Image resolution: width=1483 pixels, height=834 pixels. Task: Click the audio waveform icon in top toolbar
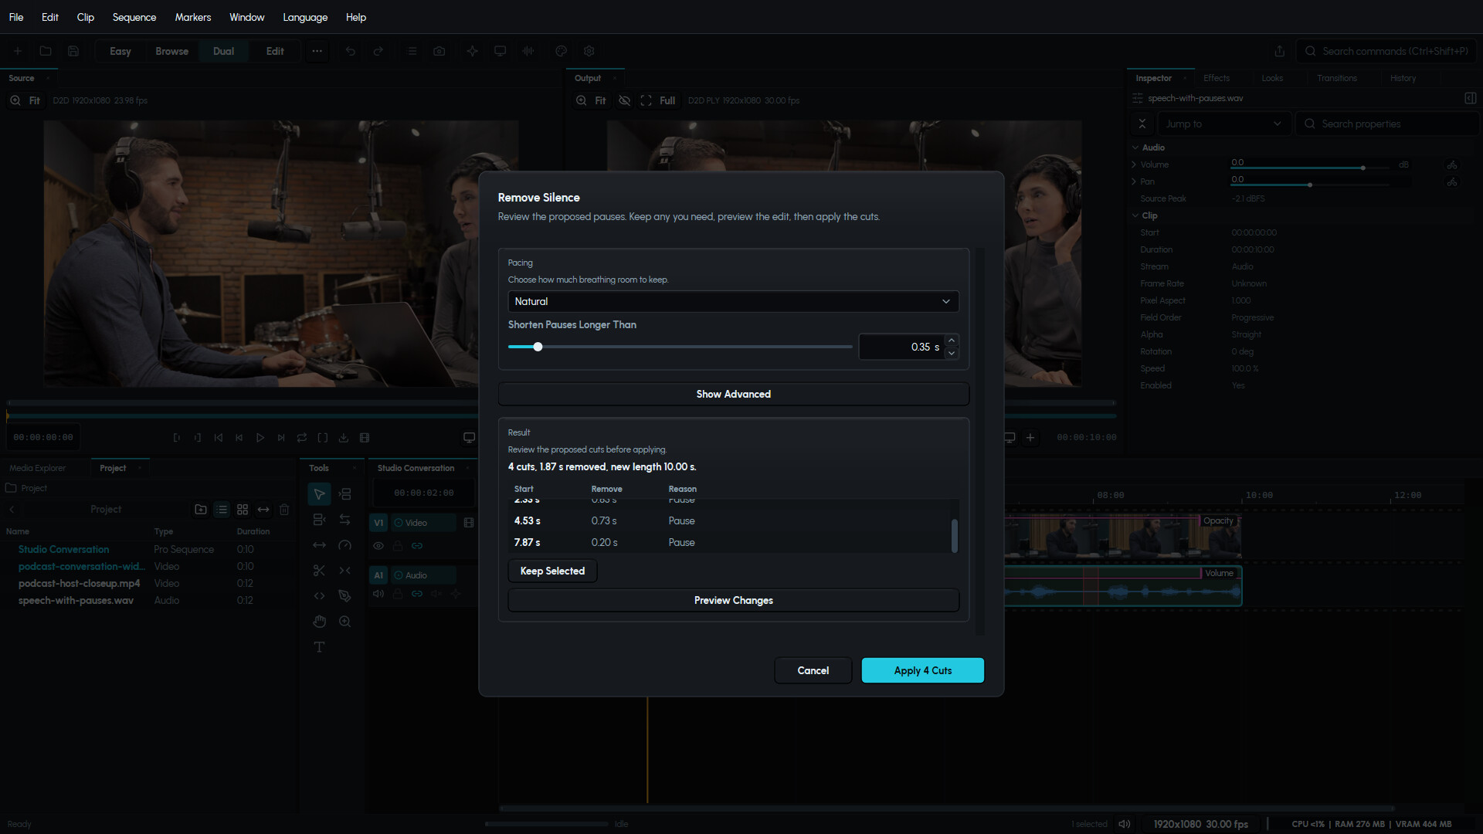tap(528, 51)
